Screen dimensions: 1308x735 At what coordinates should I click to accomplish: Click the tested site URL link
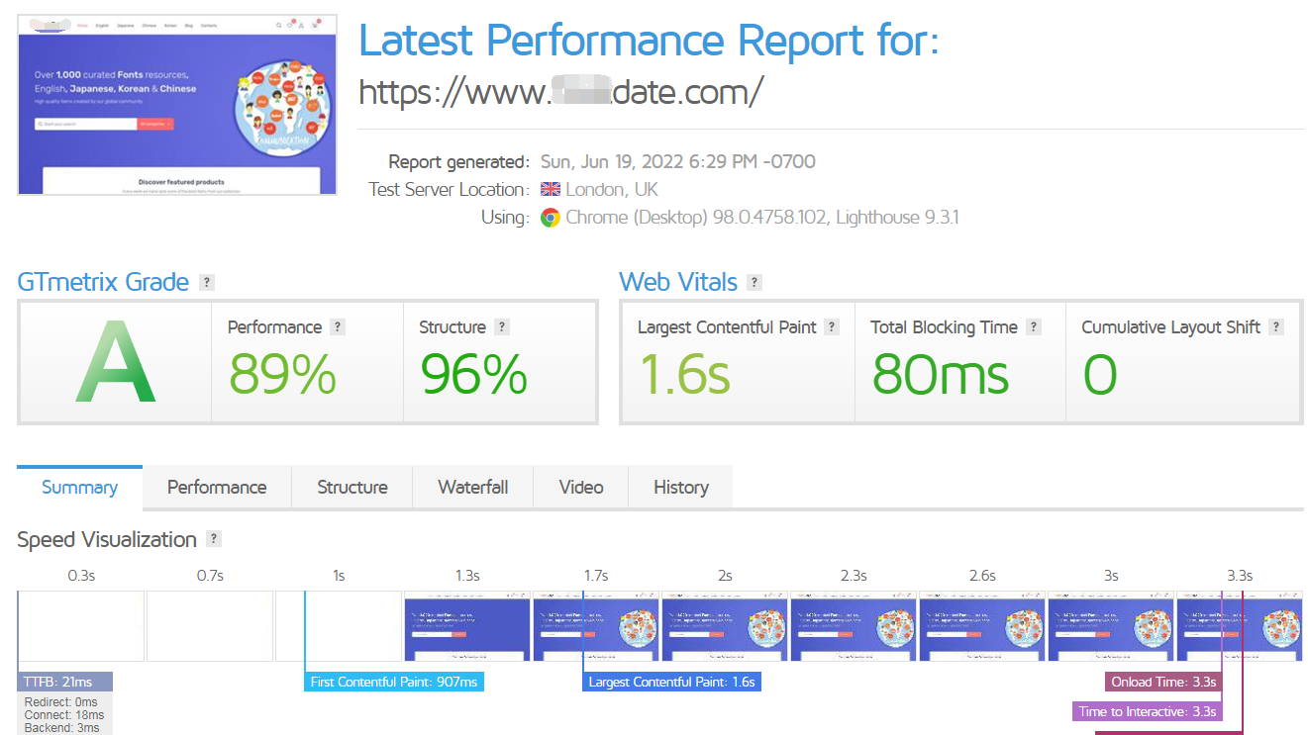coord(560,92)
